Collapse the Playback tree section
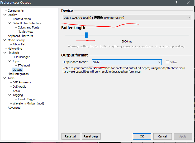The width and height of the screenshot is (195, 143). [x=5, y=53]
